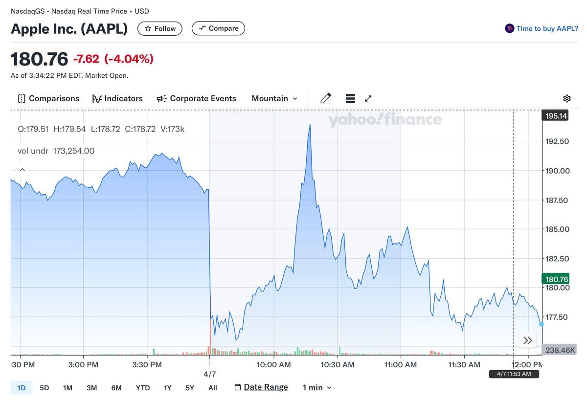
Task: Click the H:179.54 high value
Action: [x=69, y=129]
